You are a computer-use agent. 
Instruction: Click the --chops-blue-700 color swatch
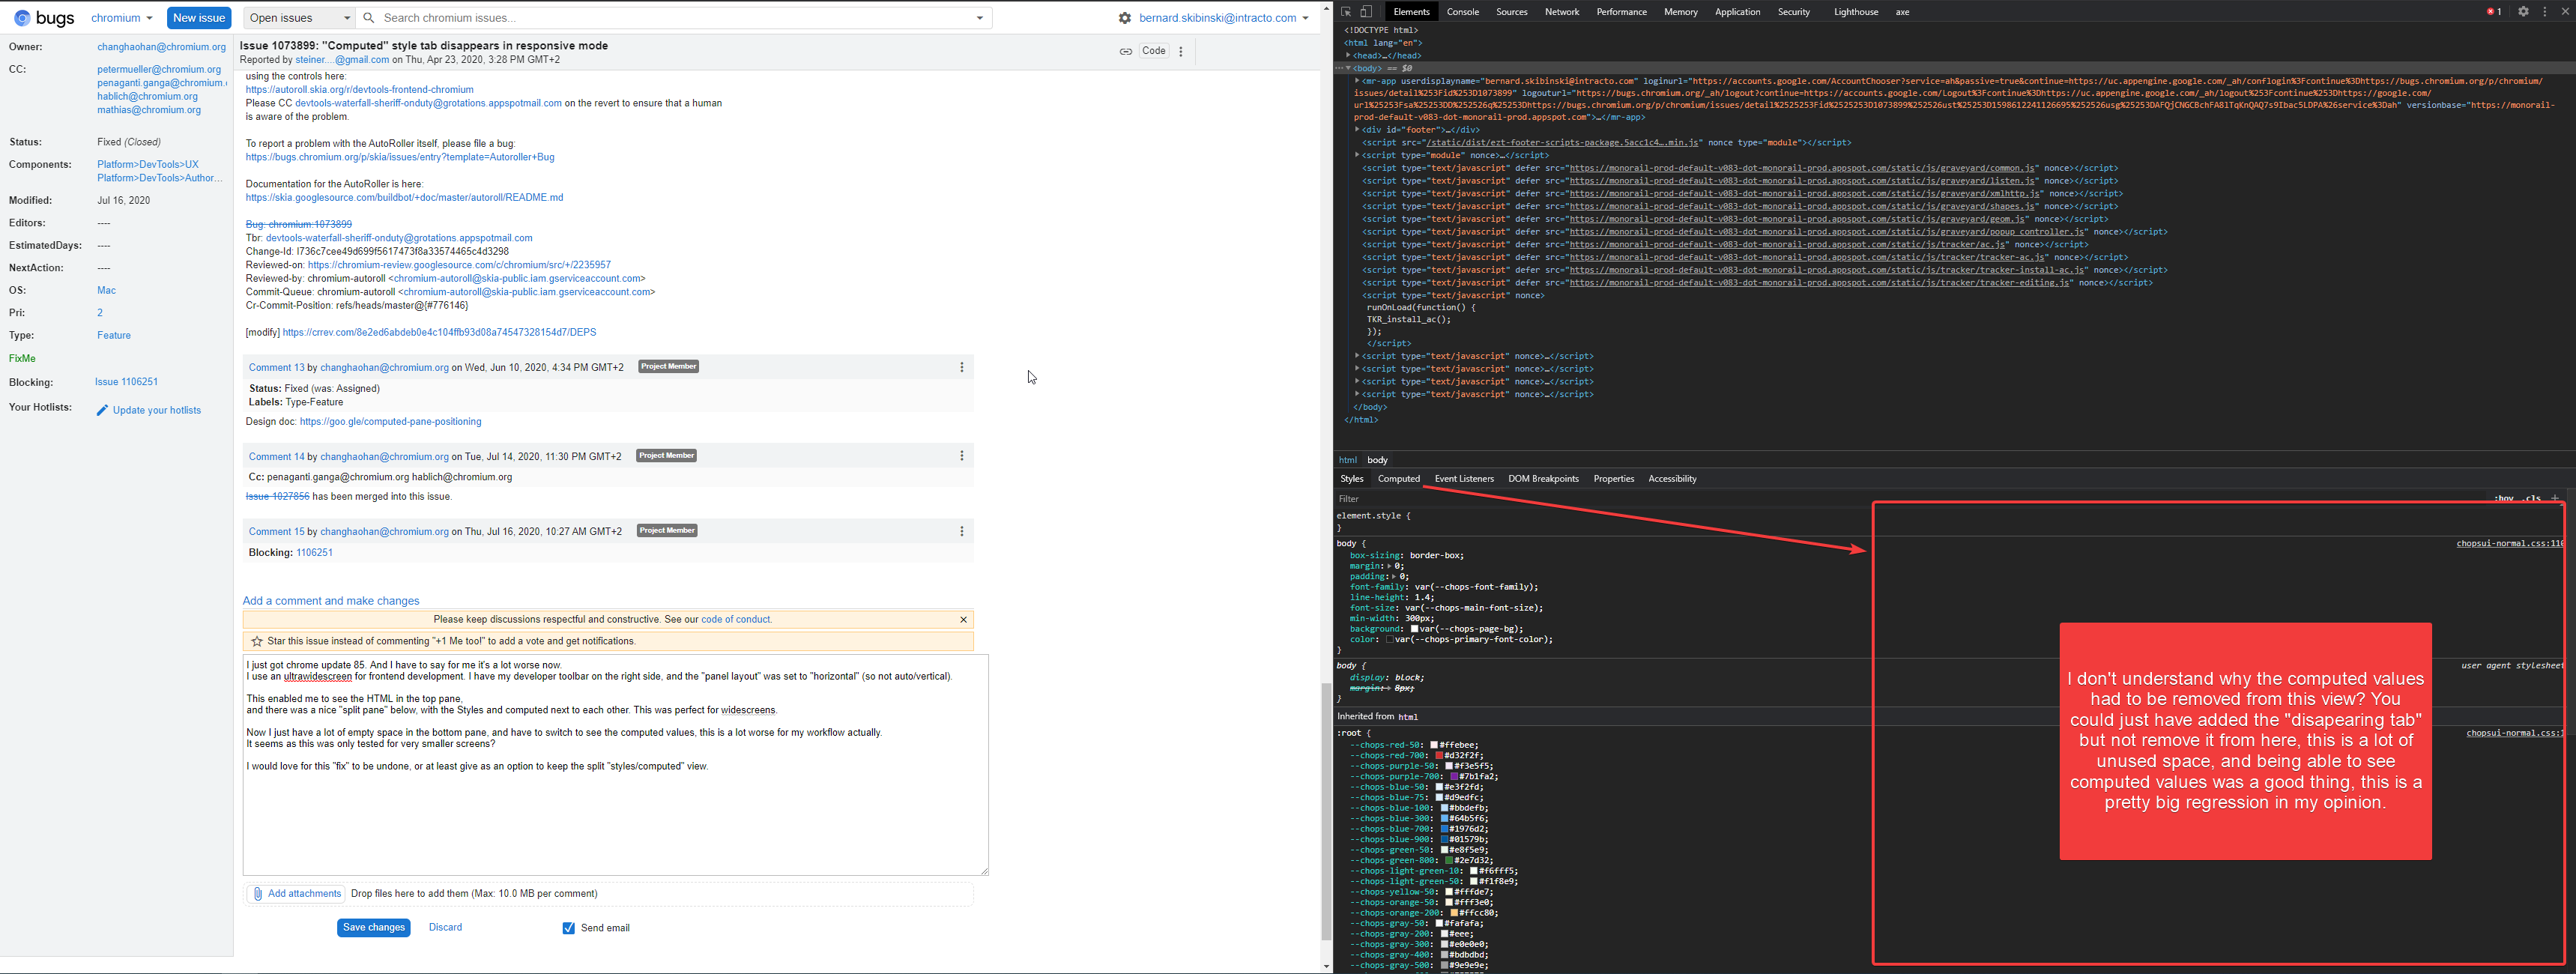pyautogui.click(x=1444, y=829)
